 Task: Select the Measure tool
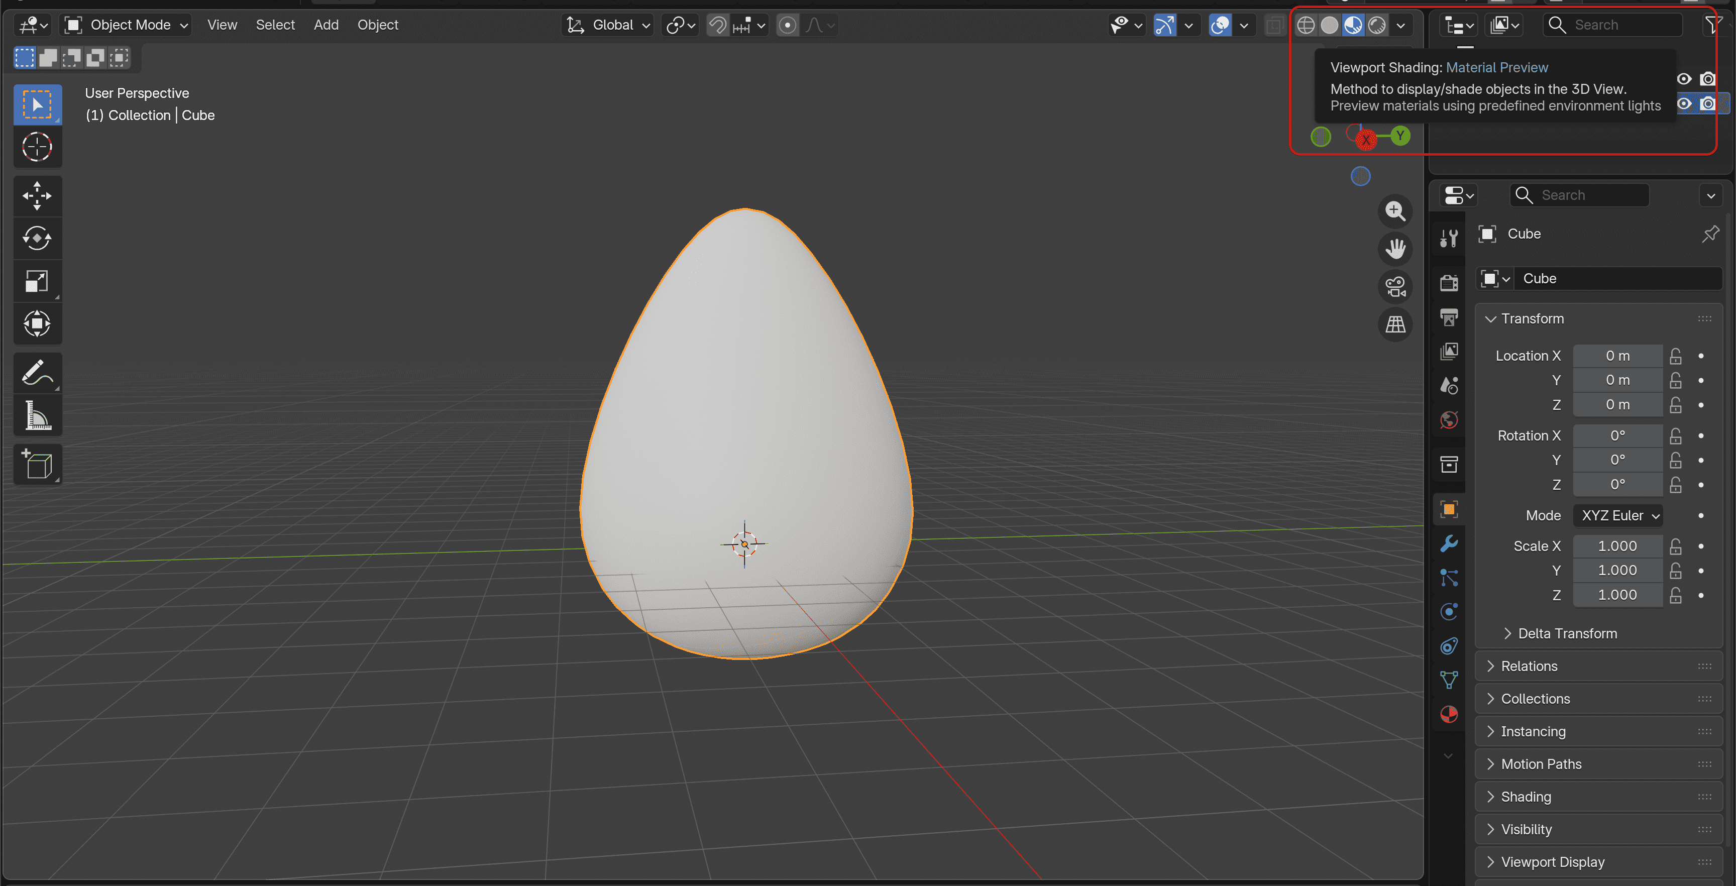point(38,415)
